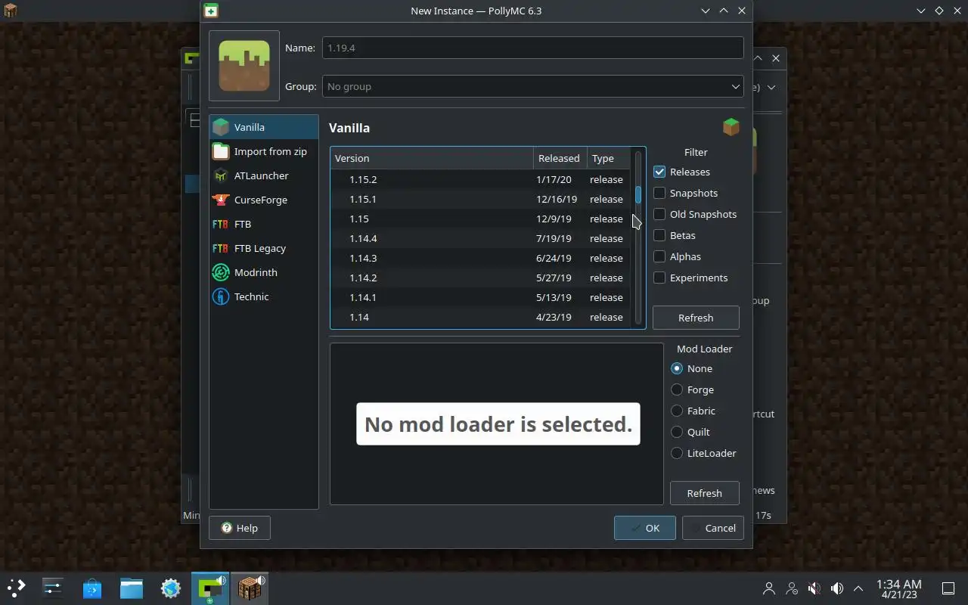Click Refresh under the Mod Loader options
Image resolution: width=968 pixels, height=605 pixels.
click(x=704, y=493)
